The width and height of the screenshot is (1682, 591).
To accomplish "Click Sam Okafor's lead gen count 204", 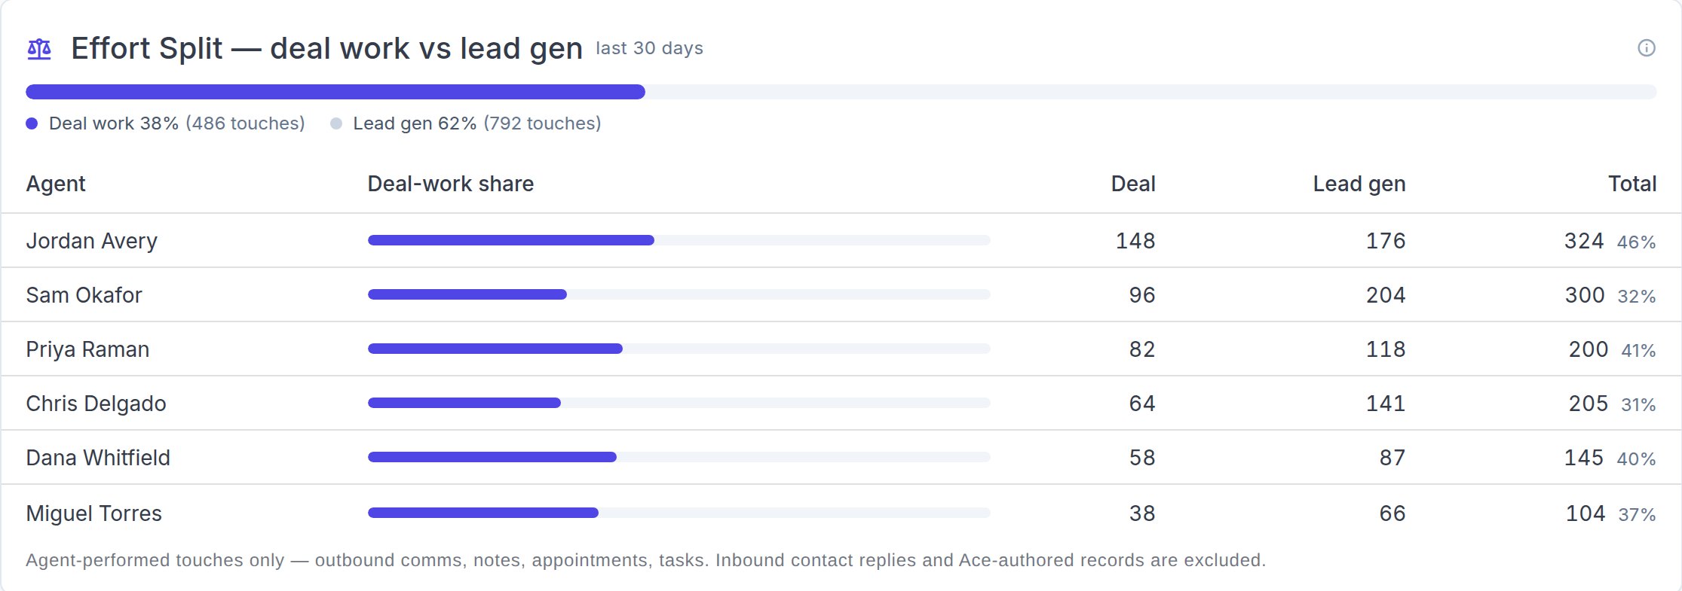I will (x=1386, y=295).
